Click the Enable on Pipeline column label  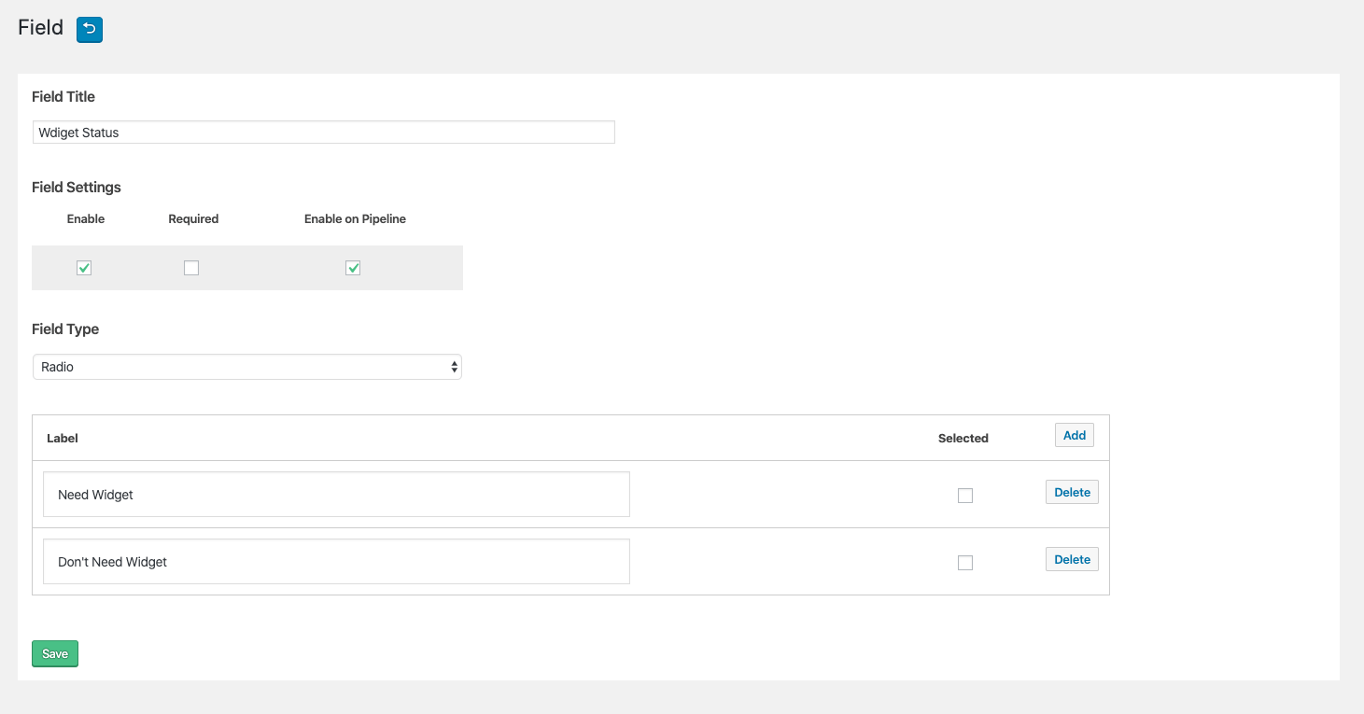(x=355, y=218)
